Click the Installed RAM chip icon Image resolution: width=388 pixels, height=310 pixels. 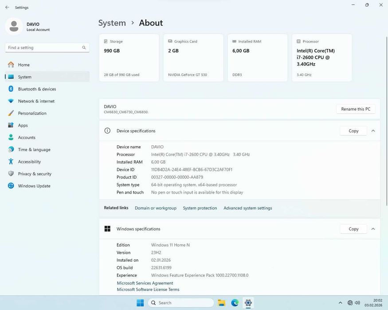pos(234,41)
